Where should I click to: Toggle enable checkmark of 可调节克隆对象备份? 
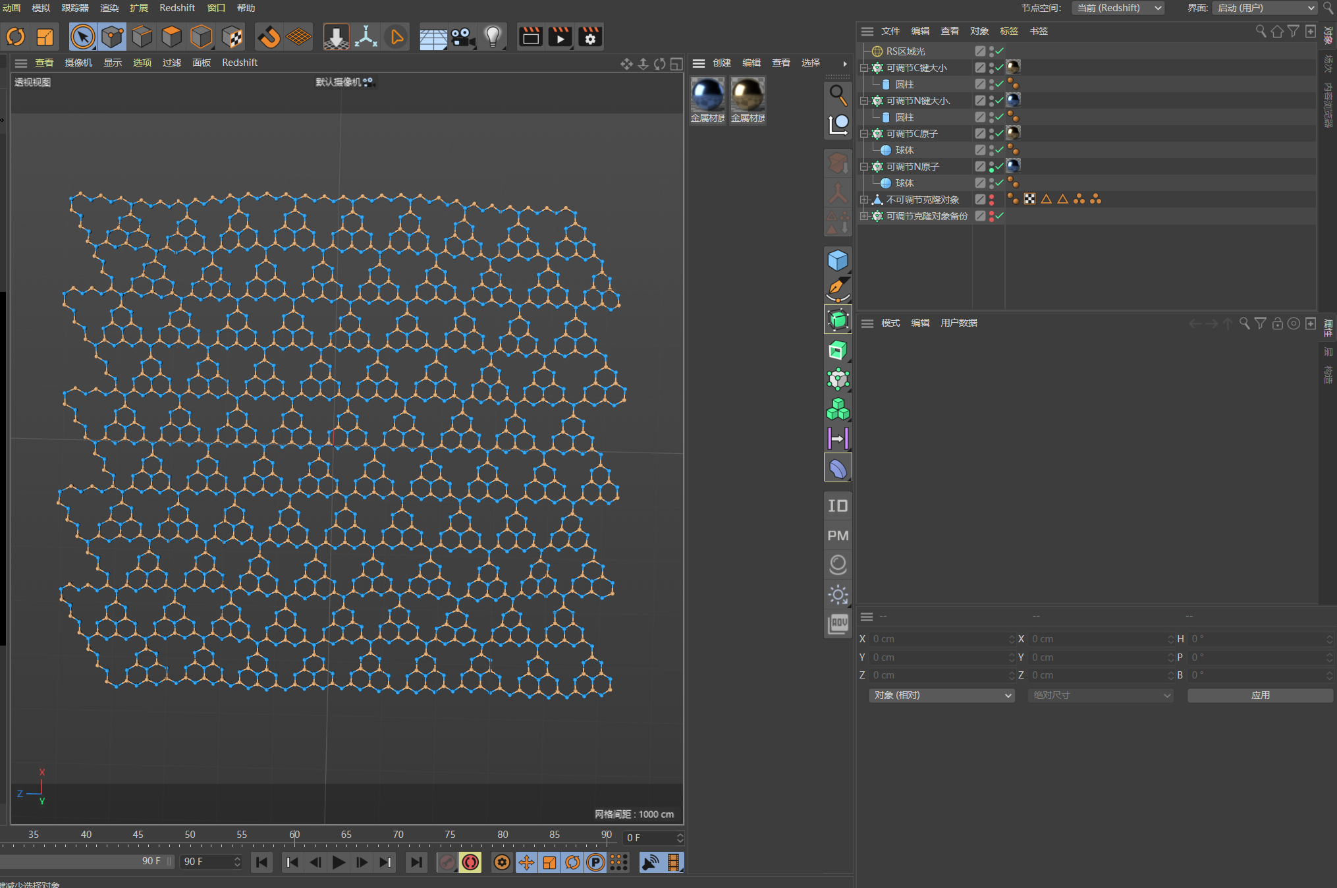point(1000,216)
